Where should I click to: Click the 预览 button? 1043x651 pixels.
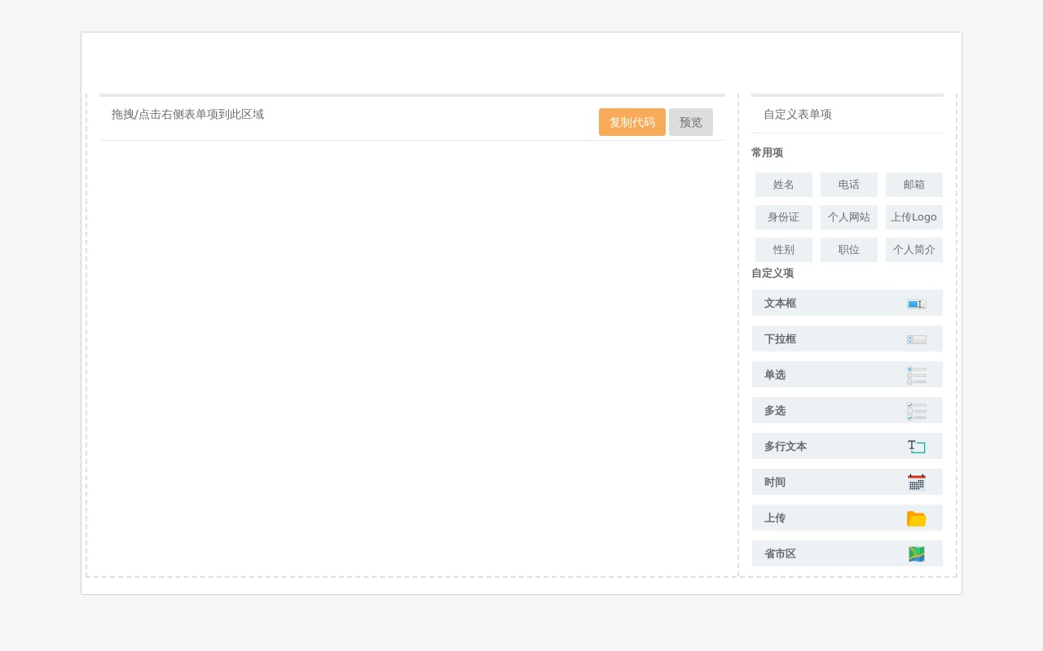691,122
